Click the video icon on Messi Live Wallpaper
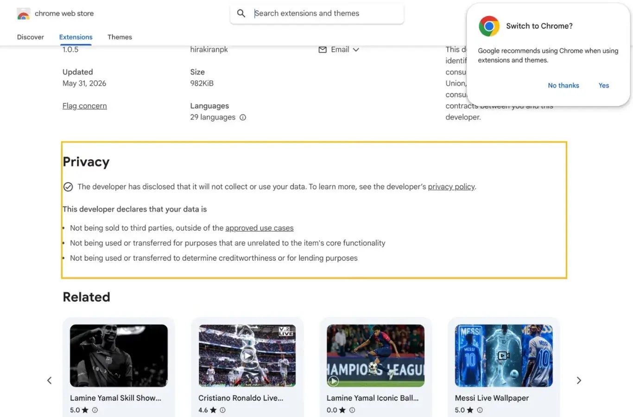This screenshot has height=417, width=633. click(504, 355)
